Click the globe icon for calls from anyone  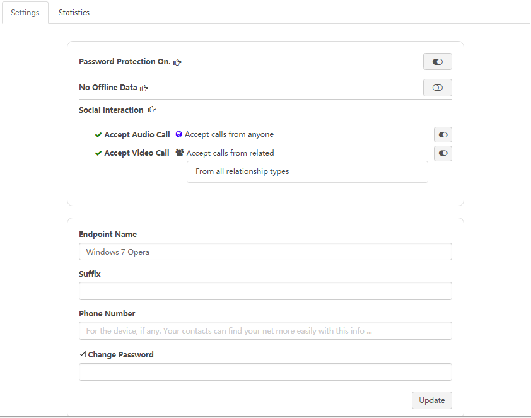(x=179, y=134)
